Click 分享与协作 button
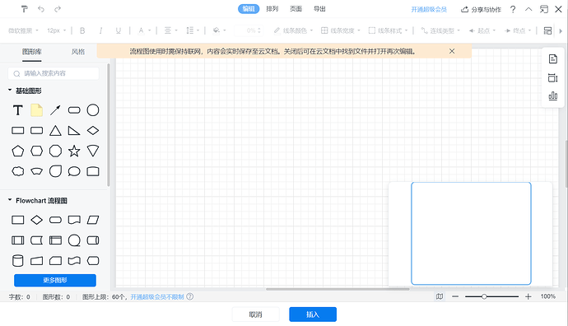This screenshot has height=326, width=568. click(x=481, y=9)
